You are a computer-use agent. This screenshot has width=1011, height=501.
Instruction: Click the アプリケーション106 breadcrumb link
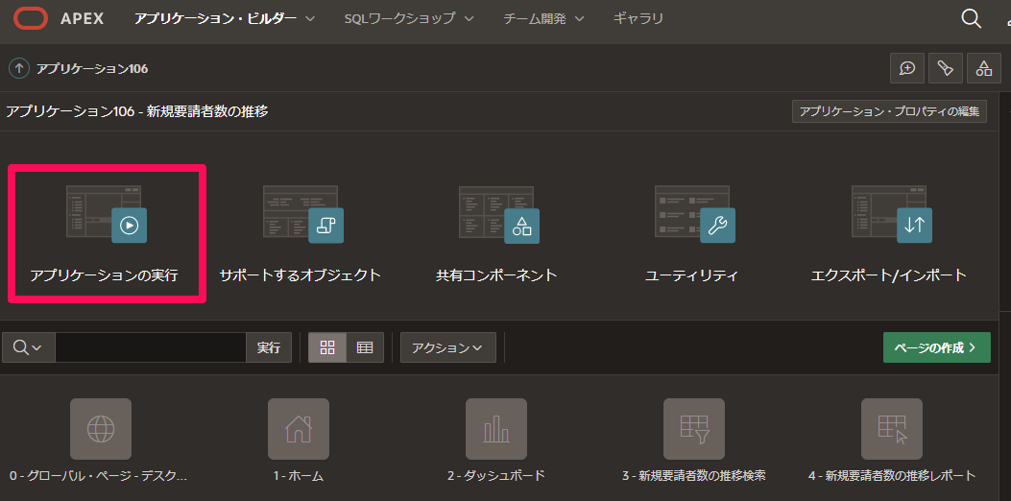(x=92, y=68)
